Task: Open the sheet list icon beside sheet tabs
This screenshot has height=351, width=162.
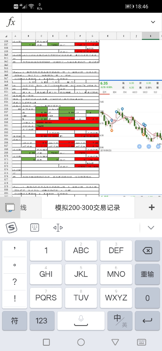Action: [10, 208]
